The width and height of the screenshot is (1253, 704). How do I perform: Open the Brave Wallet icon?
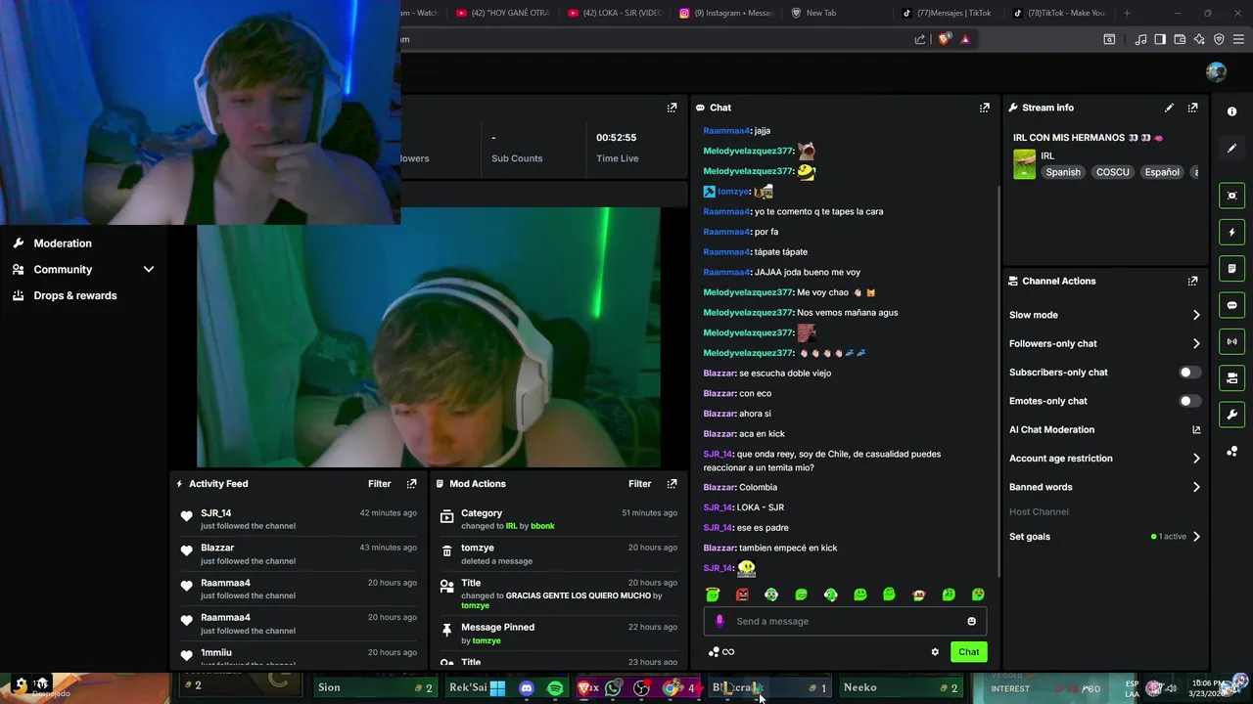tap(1180, 39)
